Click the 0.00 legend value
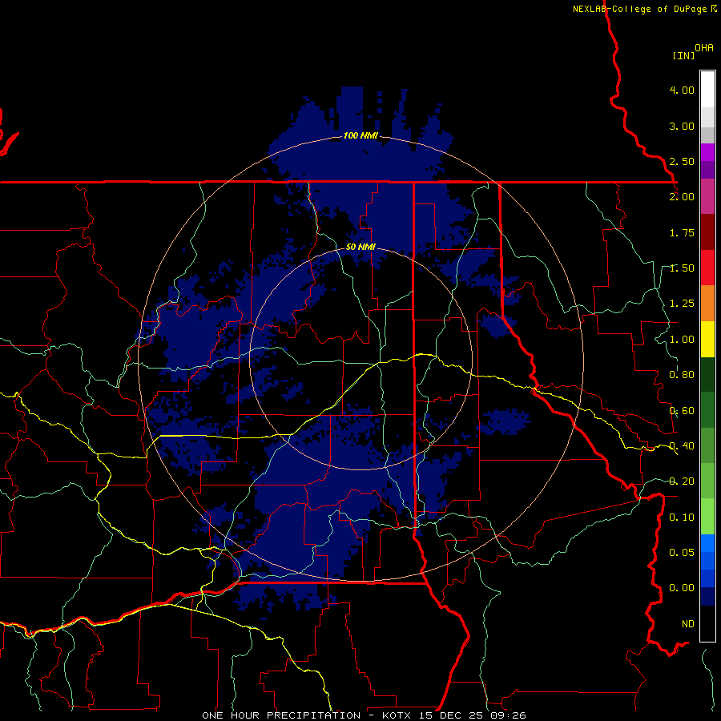Image resolution: width=721 pixels, height=721 pixels. [x=682, y=588]
